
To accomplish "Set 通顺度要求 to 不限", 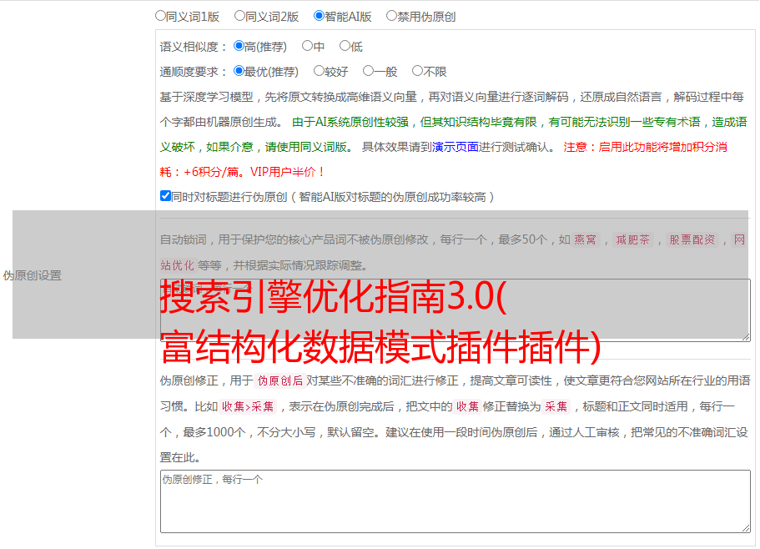I will 417,71.
